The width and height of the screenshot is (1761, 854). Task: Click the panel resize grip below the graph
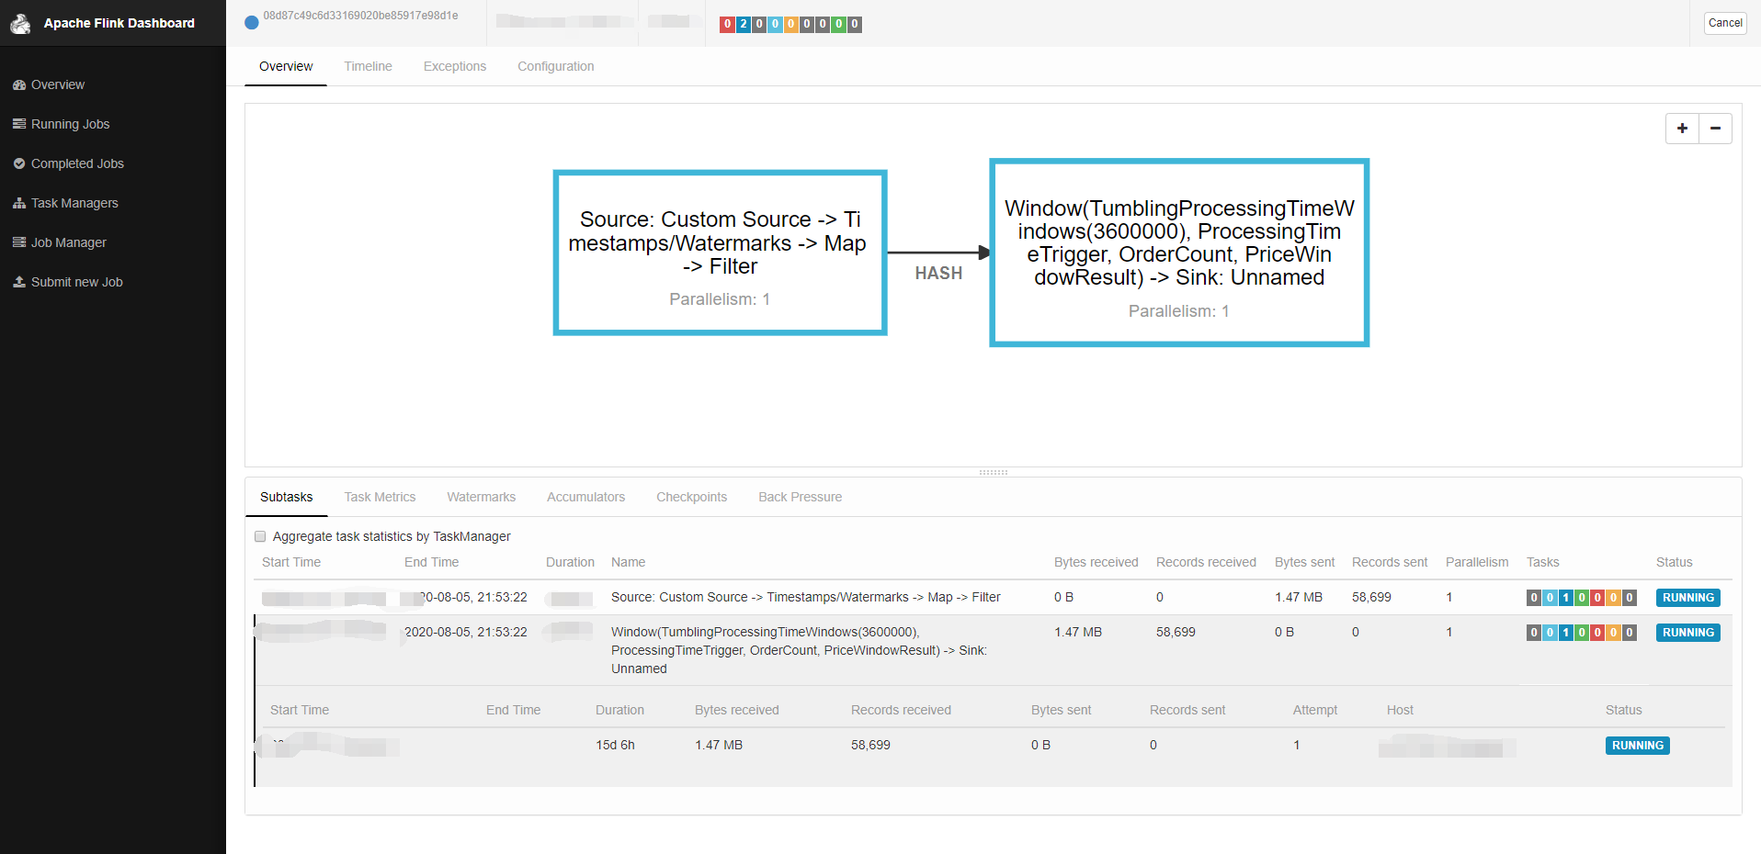pyautogui.click(x=994, y=472)
